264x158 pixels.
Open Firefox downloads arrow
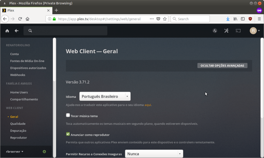point(228,19)
